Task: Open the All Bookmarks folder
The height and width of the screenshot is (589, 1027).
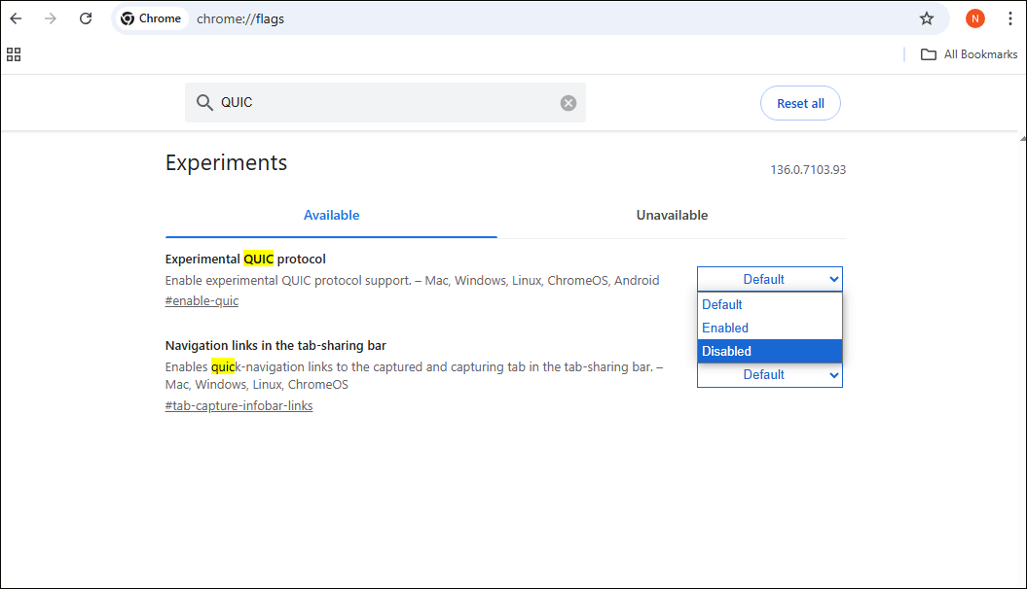Action: 969,54
